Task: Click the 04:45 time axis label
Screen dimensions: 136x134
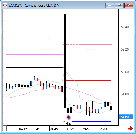Action: [x=54, y=129]
